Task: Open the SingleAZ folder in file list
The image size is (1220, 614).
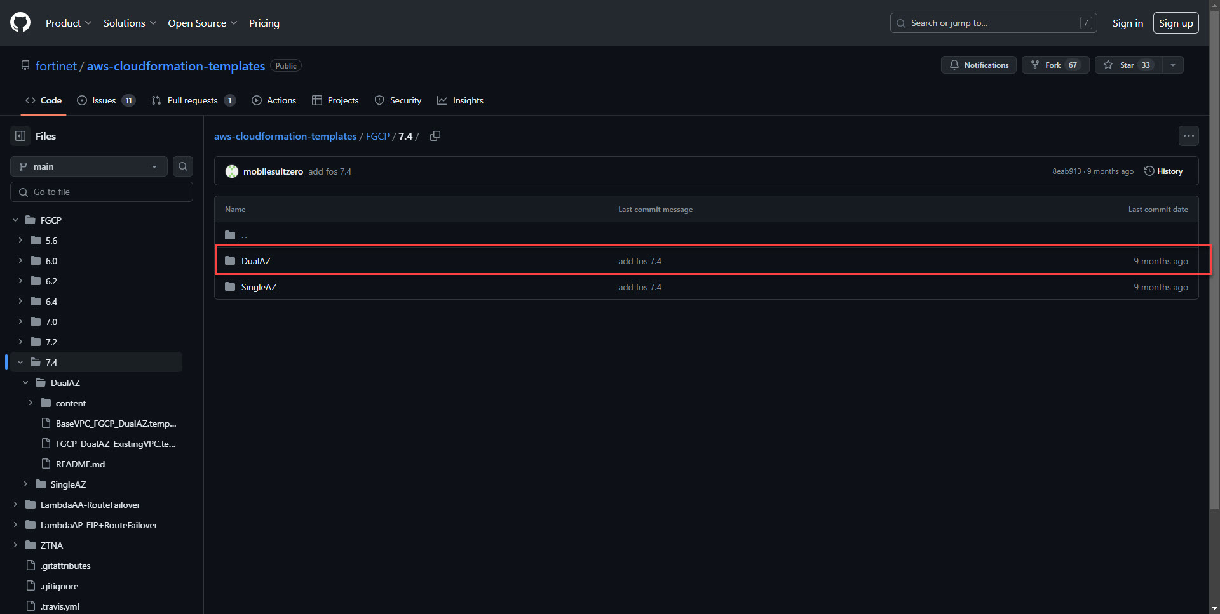Action: coord(259,287)
